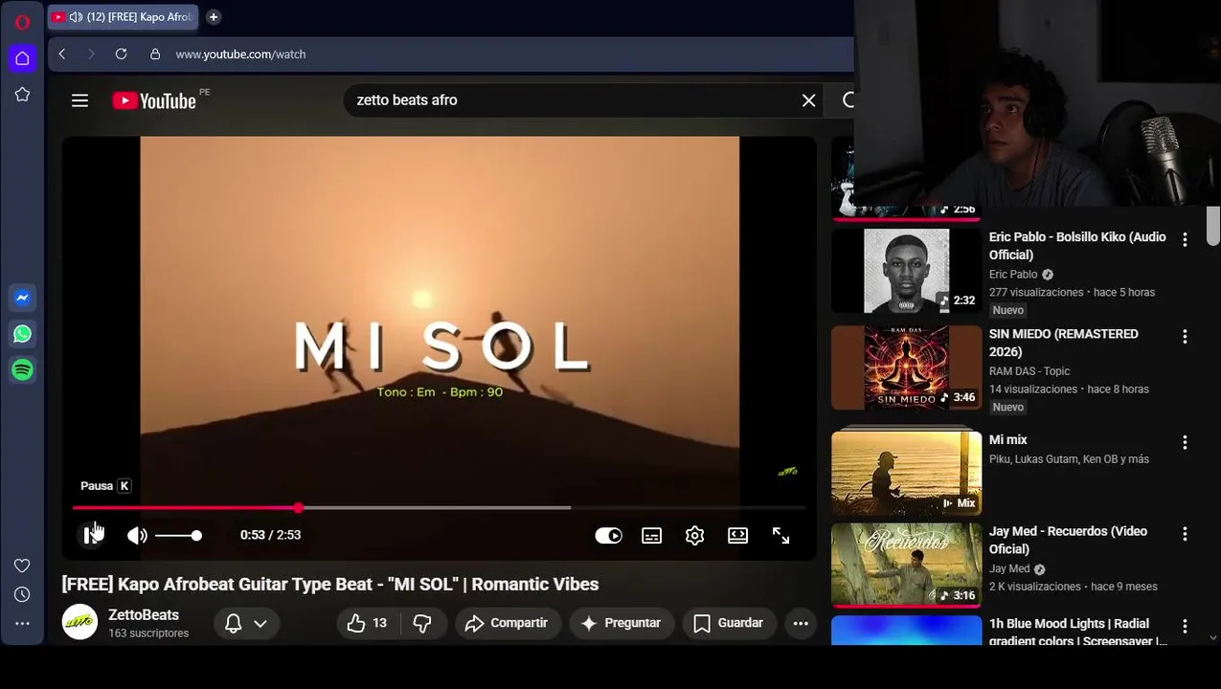Image resolution: width=1221 pixels, height=689 pixels.
Task: Open Messenger in the sidebar
Action: (x=22, y=299)
